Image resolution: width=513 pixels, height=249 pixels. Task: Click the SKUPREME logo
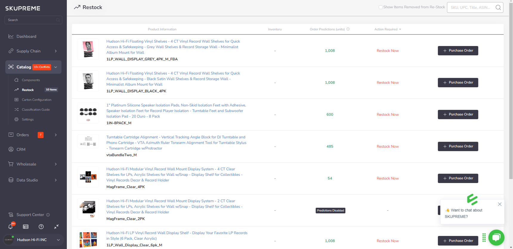click(x=23, y=8)
